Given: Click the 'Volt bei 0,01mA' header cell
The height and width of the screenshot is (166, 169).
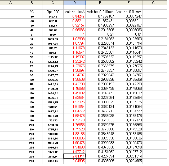Looking at the screenshot, I should 129,12.
